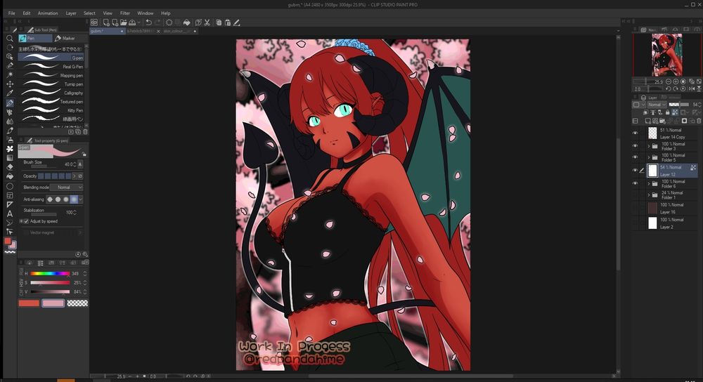Show Folder 1 via its visibility box

pos(635,195)
